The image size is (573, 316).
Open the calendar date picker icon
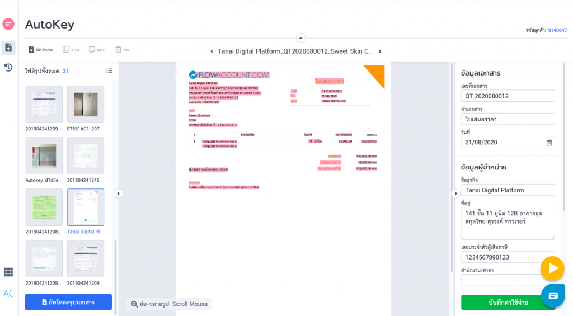(549, 143)
